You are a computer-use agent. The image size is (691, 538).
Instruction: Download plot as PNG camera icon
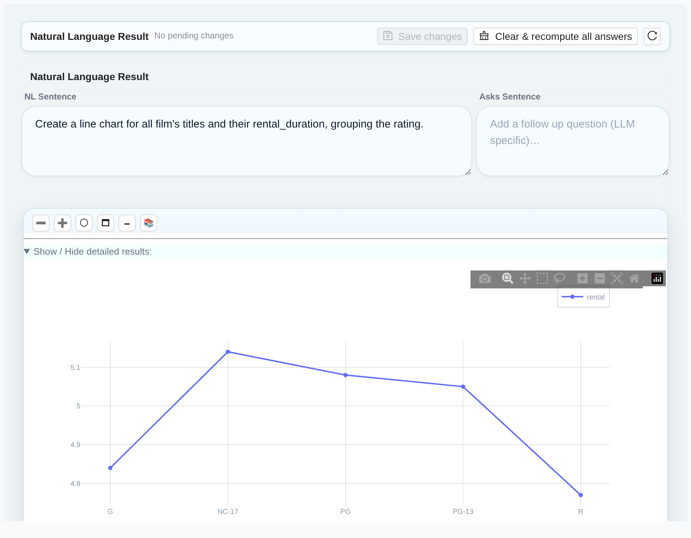click(485, 278)
